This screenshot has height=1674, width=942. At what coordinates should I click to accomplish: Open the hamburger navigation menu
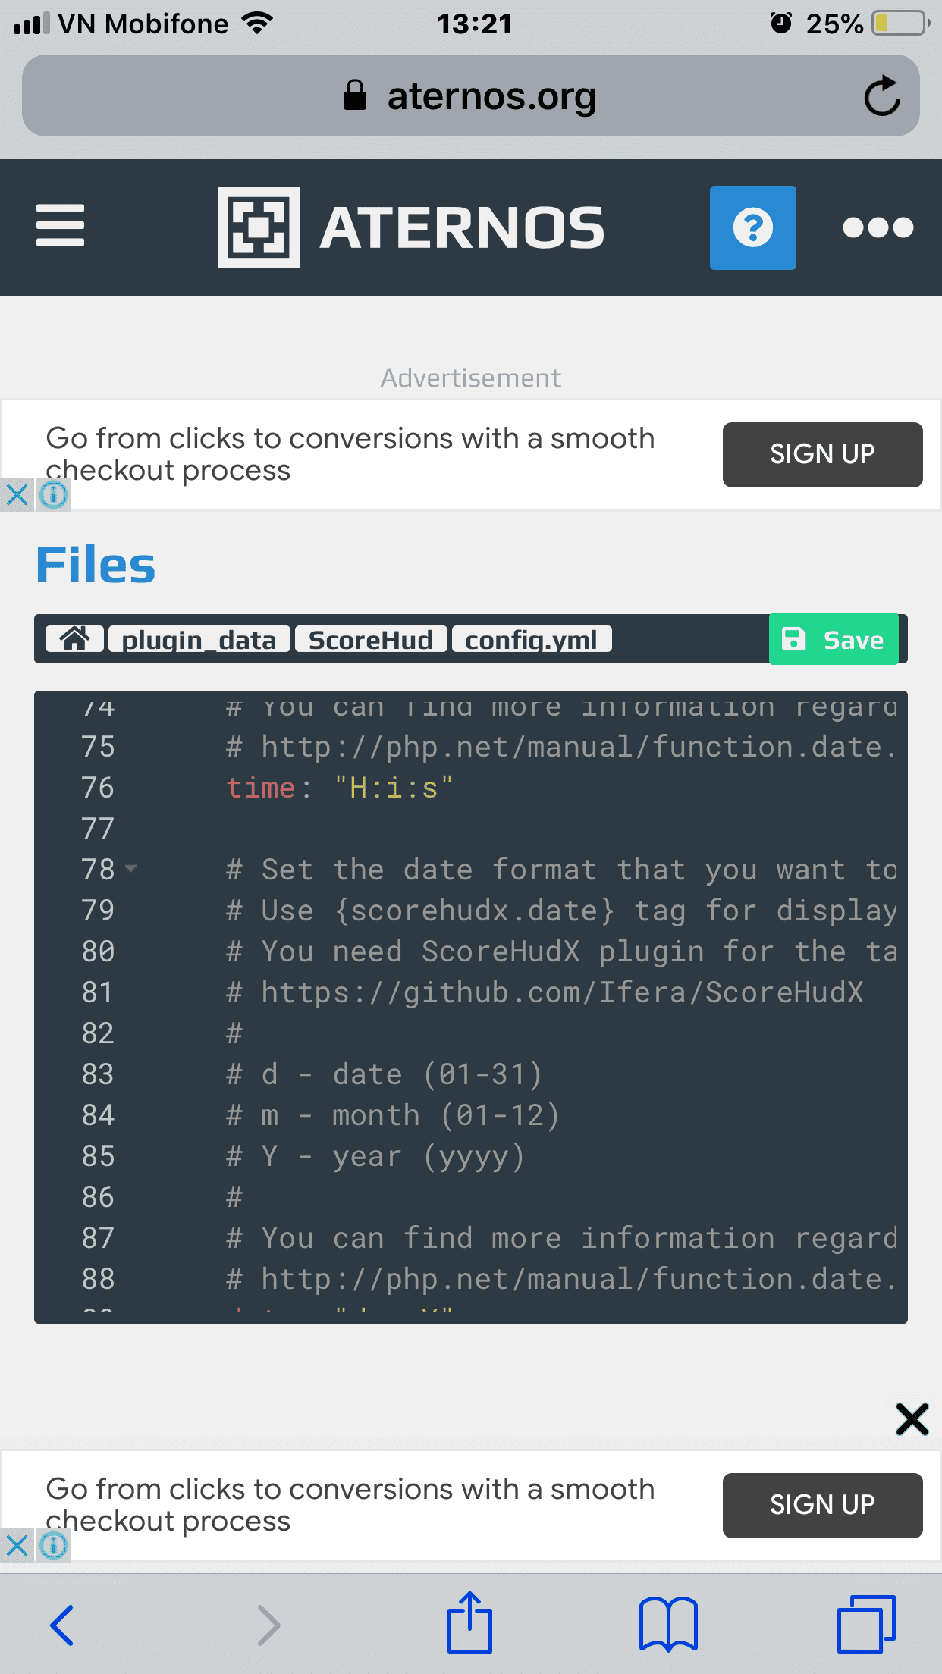pyautogui.click(x=61, y=226)
